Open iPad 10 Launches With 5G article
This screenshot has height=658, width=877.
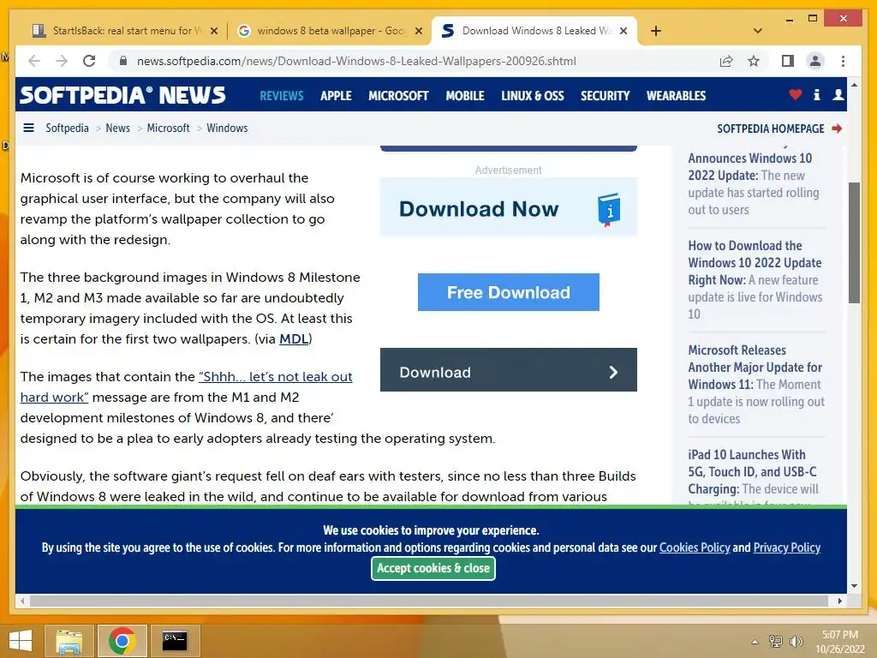pos(754,472)
